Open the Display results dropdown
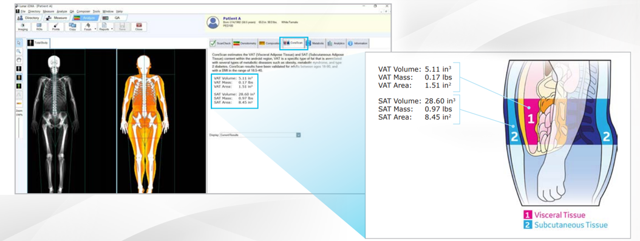This screenshot has width=640, height=241. pos(298,135)
